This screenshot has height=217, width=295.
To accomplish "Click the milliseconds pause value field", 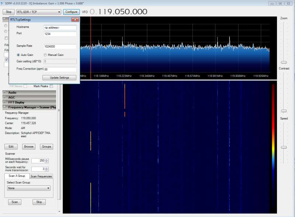I will pyautogui.click(x=38, y=161).
